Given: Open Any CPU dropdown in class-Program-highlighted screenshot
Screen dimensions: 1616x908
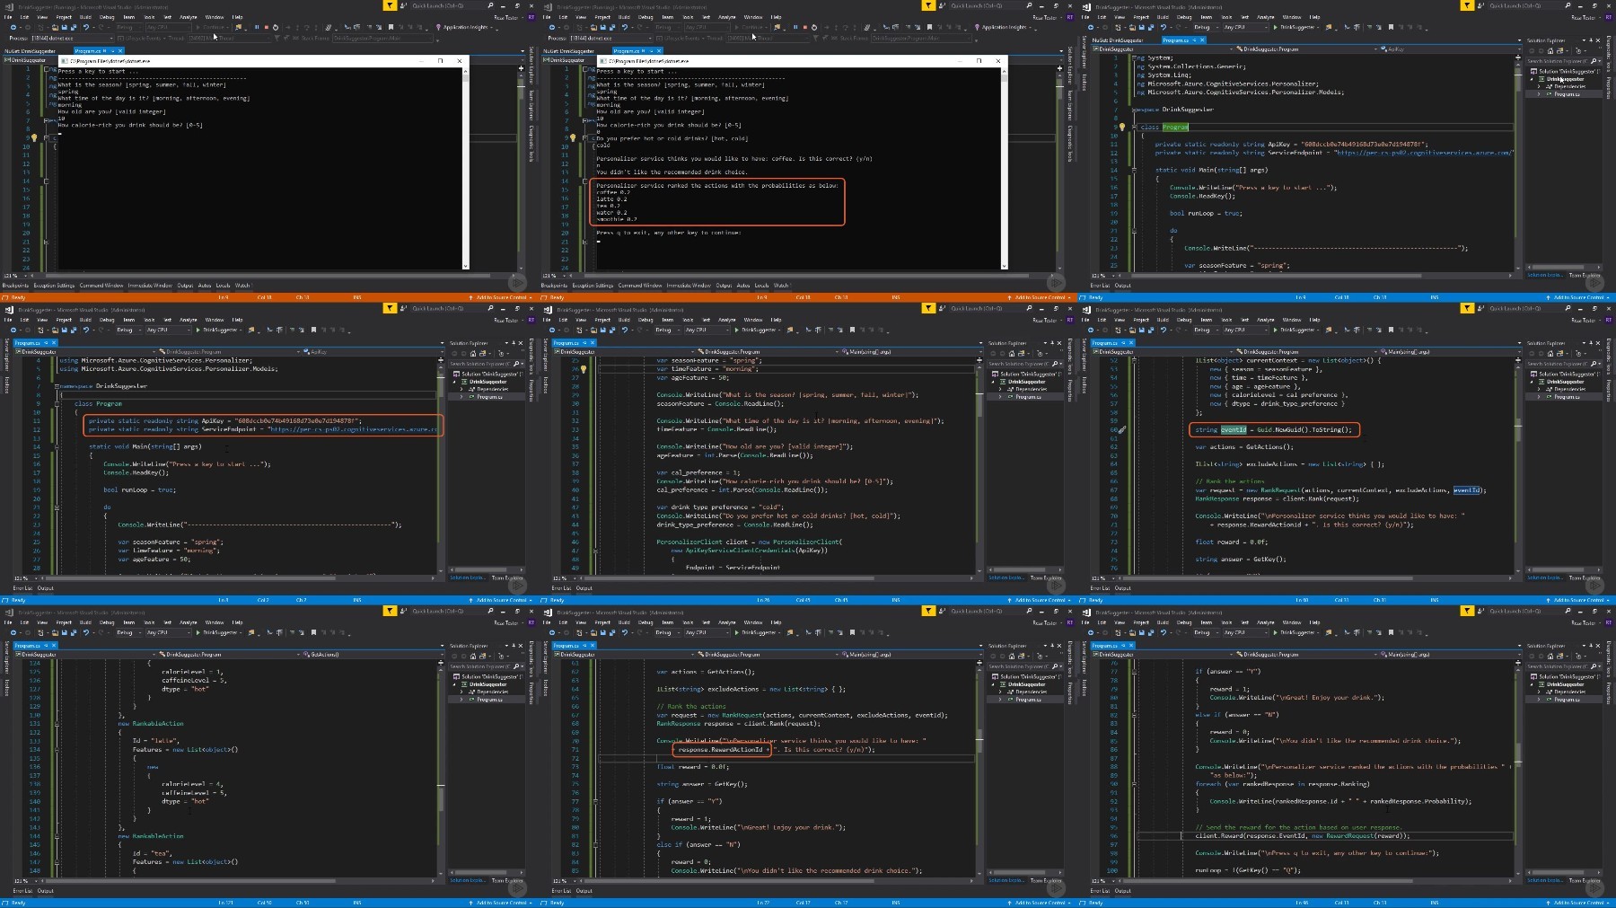Looking at the screenshot, I should click(1245, 27).
